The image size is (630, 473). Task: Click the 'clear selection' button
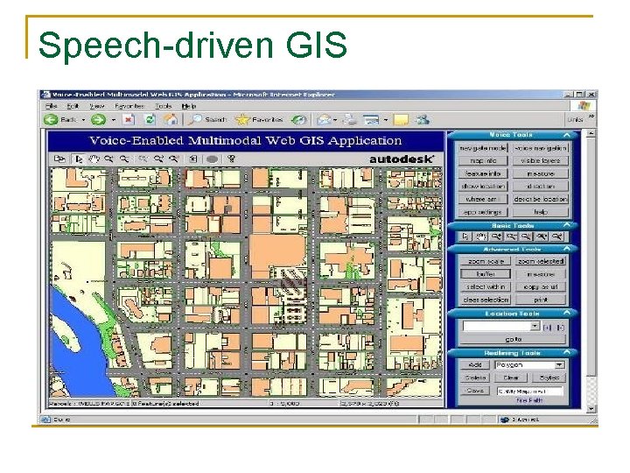pyautogui.click(x=486, y=300)
